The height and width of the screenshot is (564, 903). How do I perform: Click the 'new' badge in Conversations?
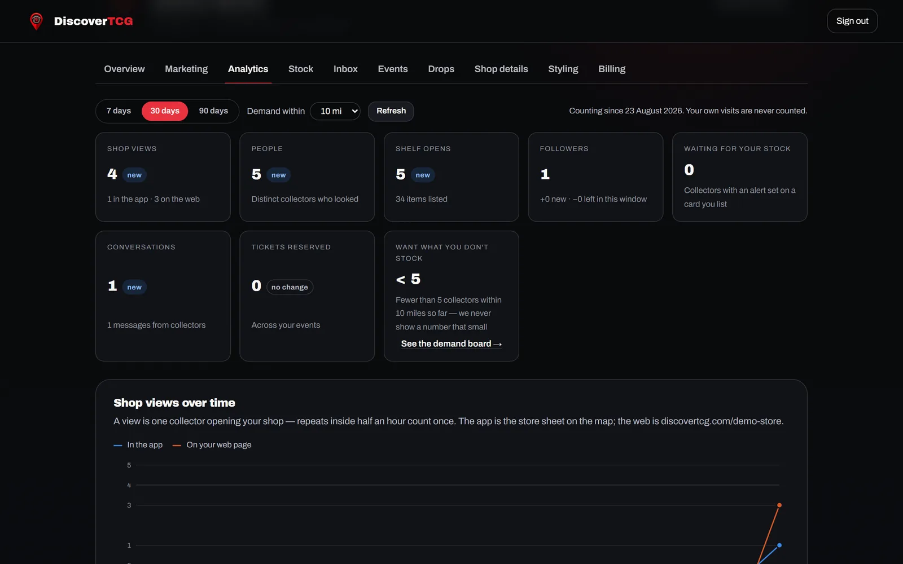134,287
